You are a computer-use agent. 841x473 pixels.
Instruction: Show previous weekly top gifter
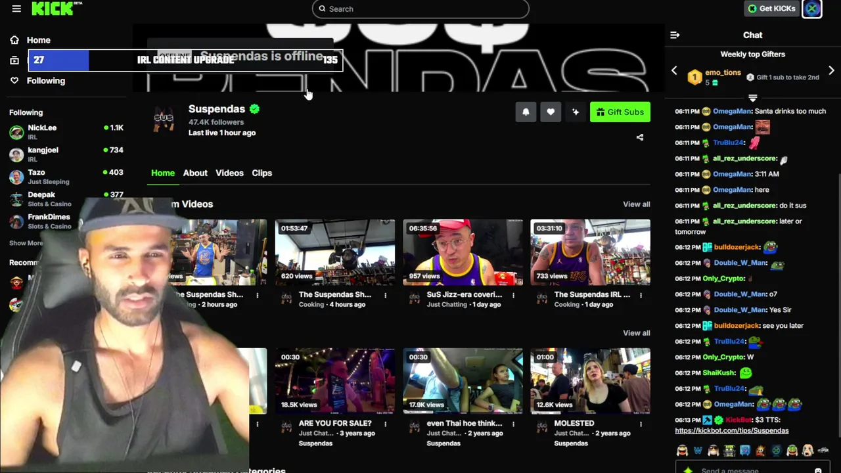674,70
